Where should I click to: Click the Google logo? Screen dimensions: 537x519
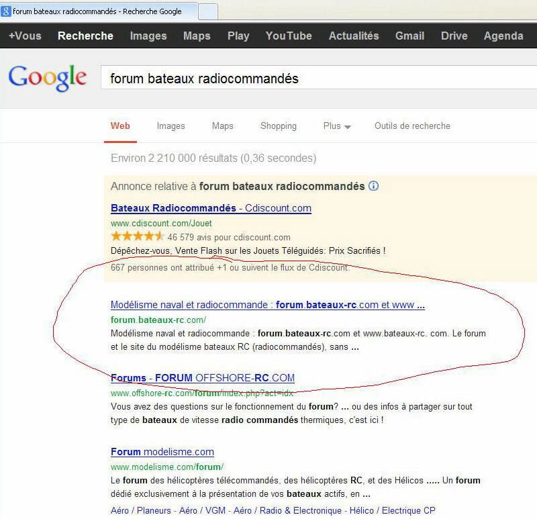(x=47, y=78)
